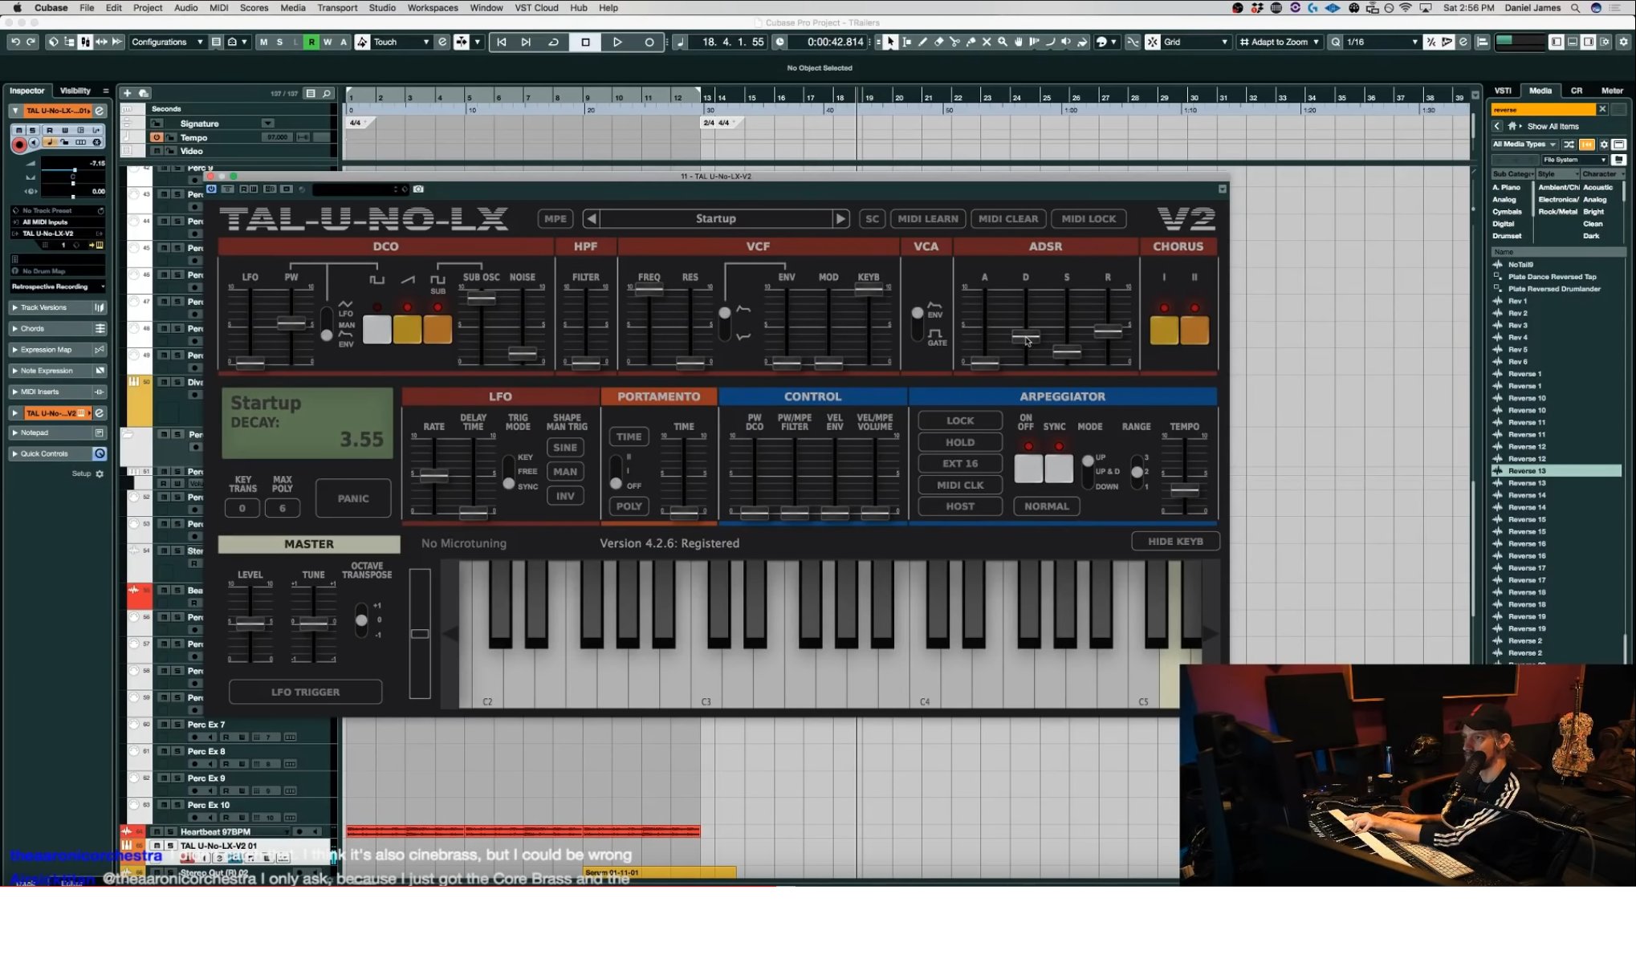Toggle global Solo S button in toolbar
Screen dimensions: 1636x979
pos(279,42)
